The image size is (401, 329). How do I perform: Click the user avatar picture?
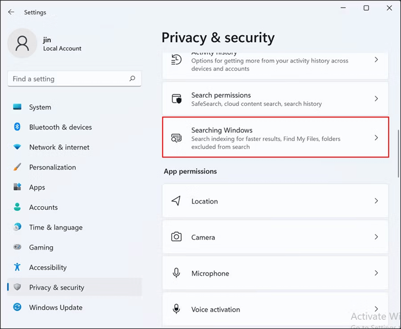pos(22,43)
